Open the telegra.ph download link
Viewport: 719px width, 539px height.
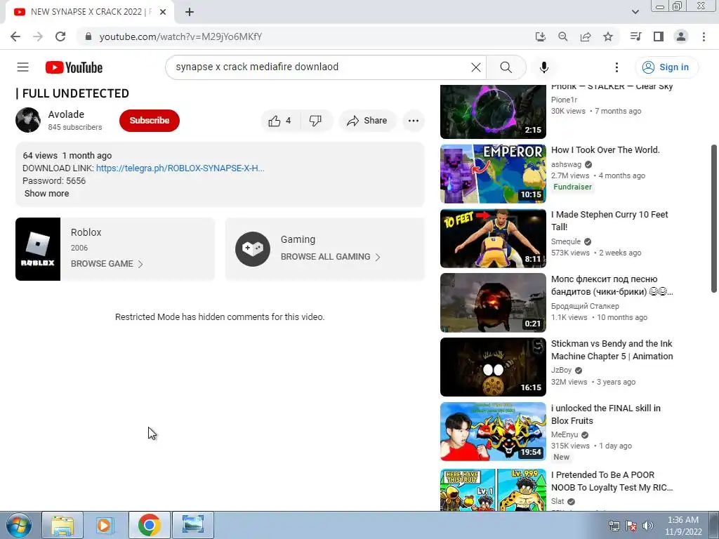pos(180,168)
